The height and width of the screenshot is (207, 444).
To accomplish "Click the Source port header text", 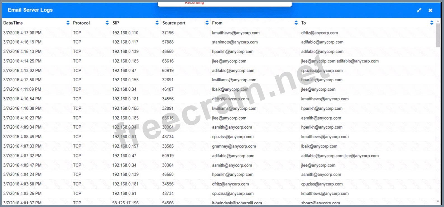I will pos(174,23).
